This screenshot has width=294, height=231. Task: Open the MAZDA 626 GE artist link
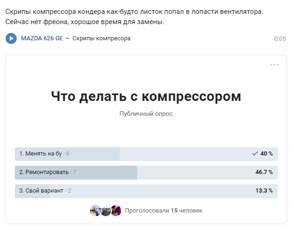[x=42, y=38]
